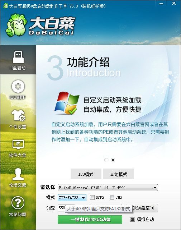Minimize the DaBaiCai window

[161, 4]
